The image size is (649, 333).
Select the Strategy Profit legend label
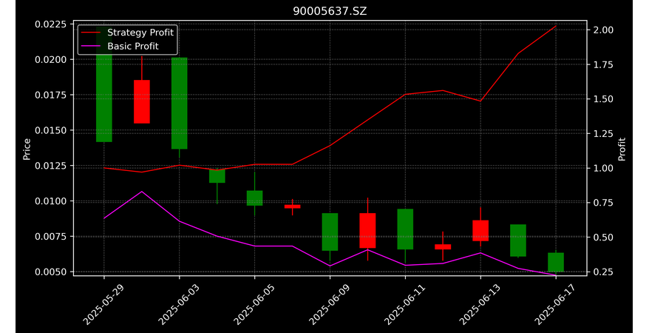[140, 33]
